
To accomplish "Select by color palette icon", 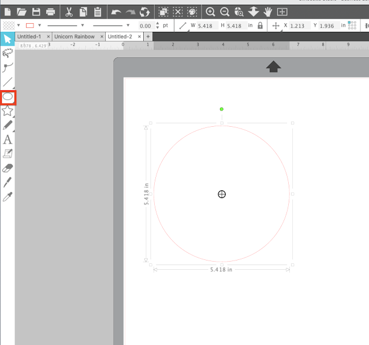I will pos(192,12).
